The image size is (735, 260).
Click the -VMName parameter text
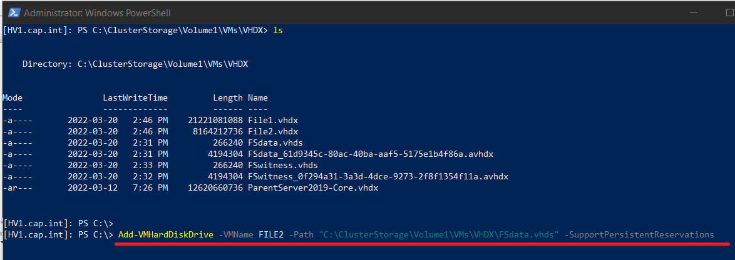coord(237,234)
